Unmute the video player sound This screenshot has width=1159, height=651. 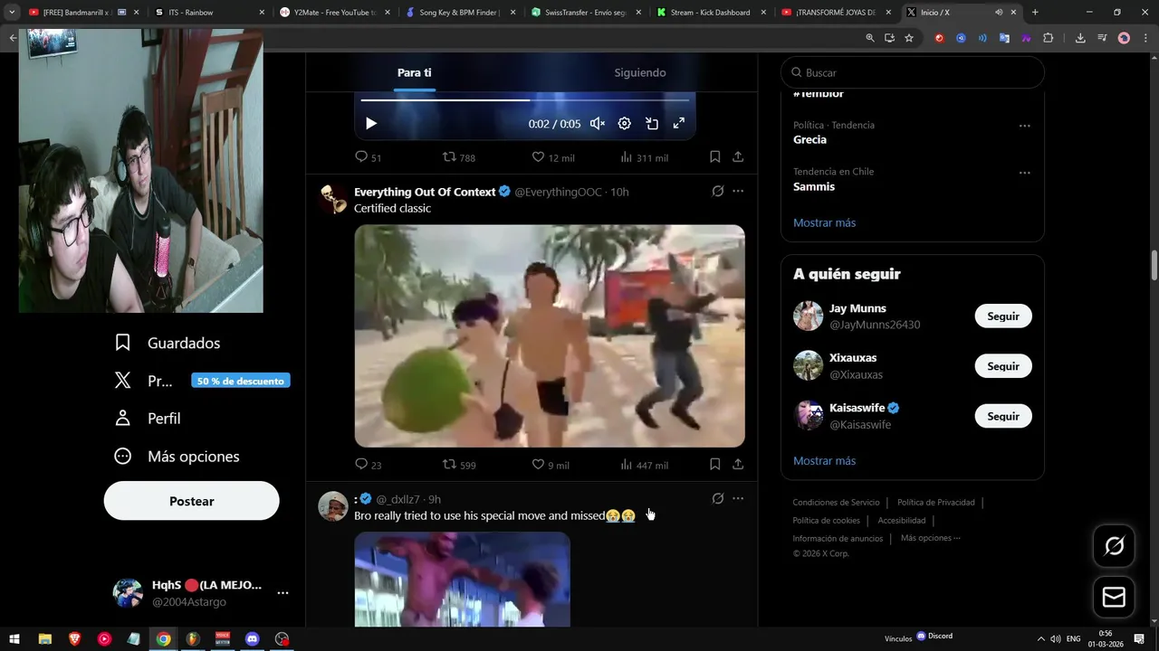pos(598,124)
